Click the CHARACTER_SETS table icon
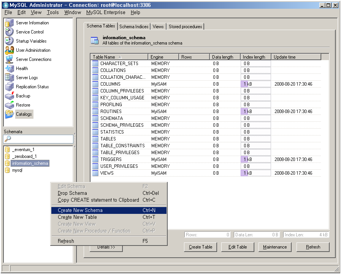Screen dimensions: 341x274 point(95,64)
